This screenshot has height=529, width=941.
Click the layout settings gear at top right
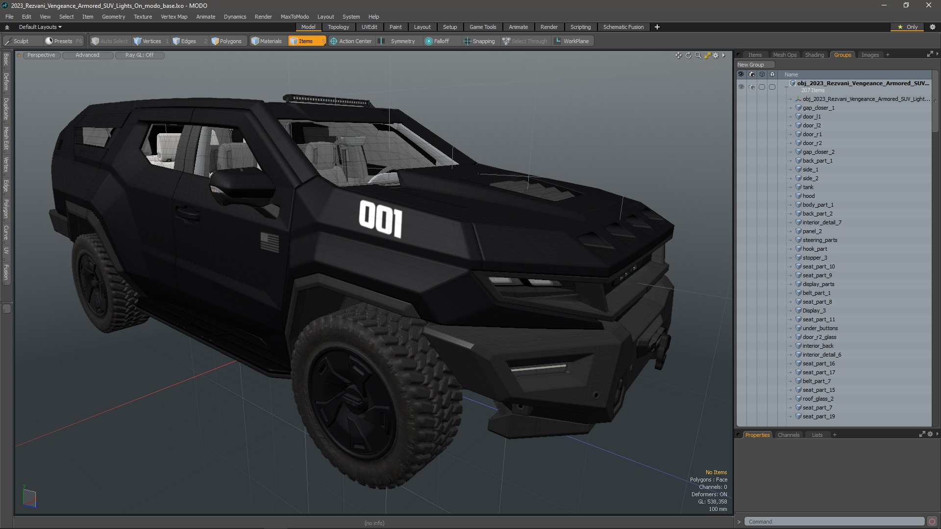933,27
